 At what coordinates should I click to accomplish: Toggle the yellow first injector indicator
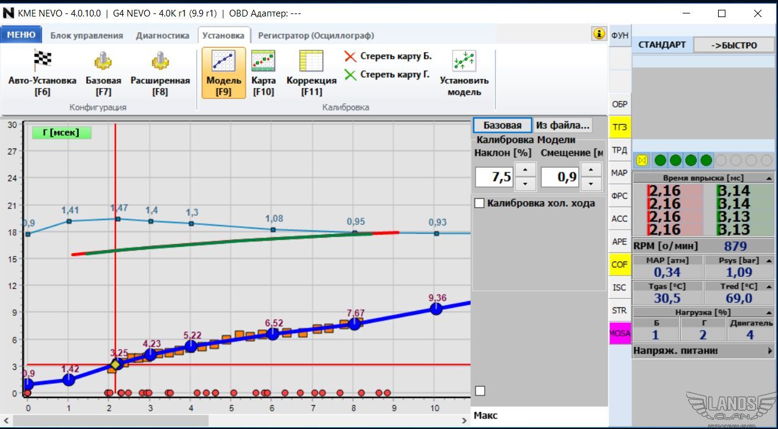point(642,160)
